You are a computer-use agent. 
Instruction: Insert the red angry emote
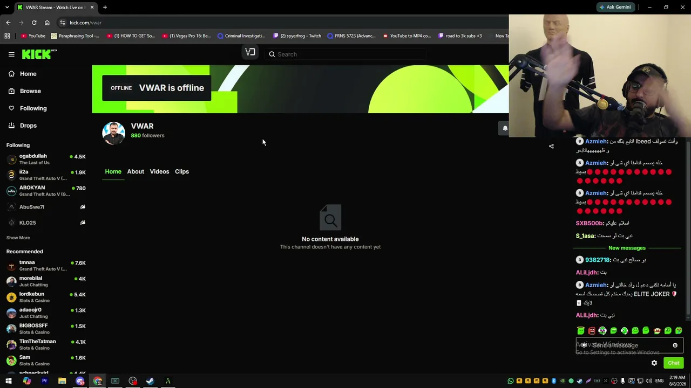click(x=592, y=330)
